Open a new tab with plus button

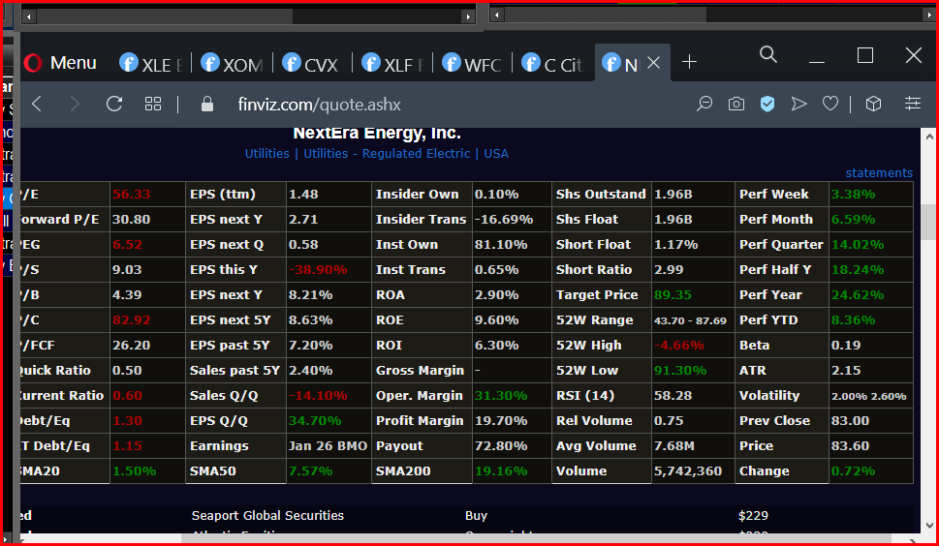(689, 62)
